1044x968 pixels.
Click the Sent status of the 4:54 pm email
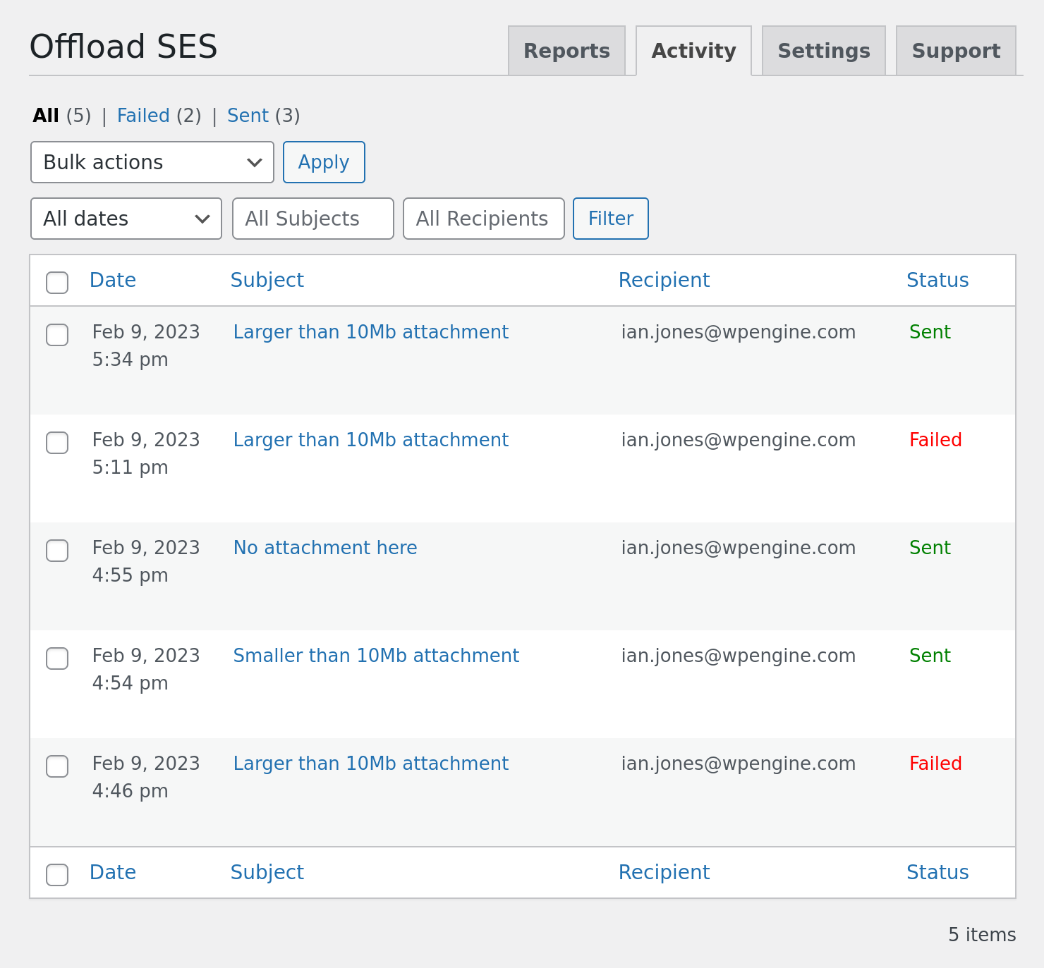[x=930, y=656]
